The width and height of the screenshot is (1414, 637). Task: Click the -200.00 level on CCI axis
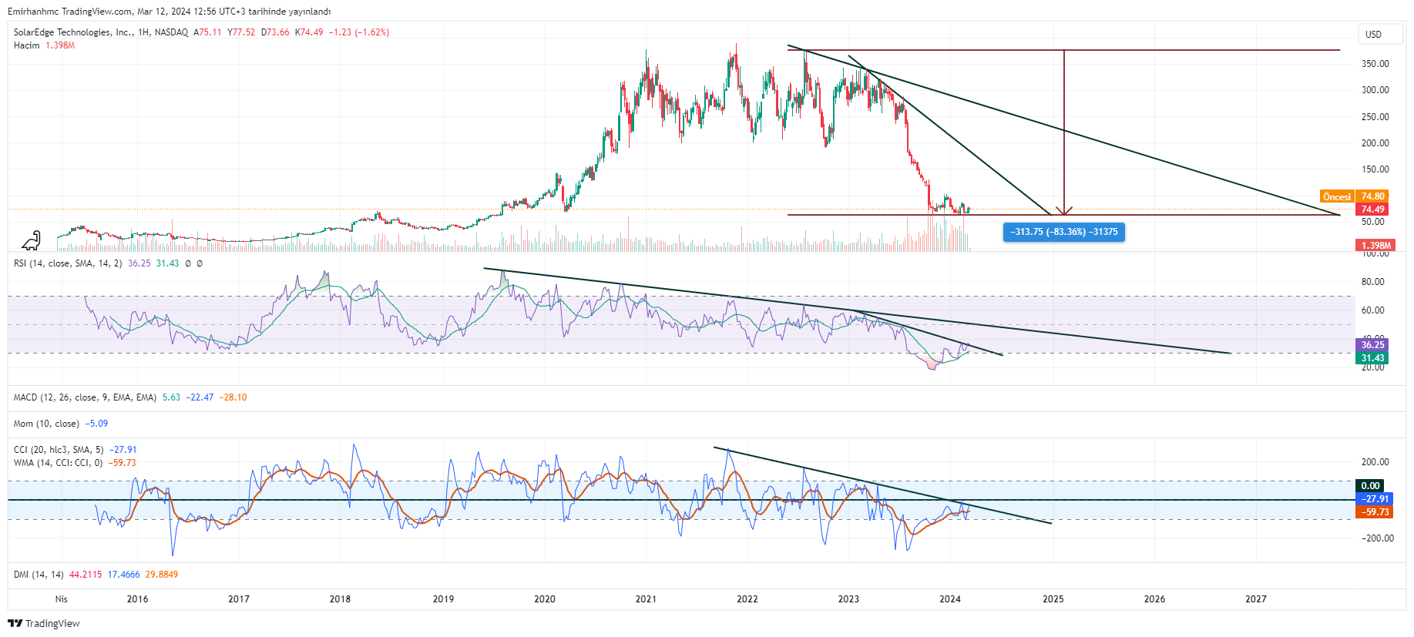tap(1376, 538)
